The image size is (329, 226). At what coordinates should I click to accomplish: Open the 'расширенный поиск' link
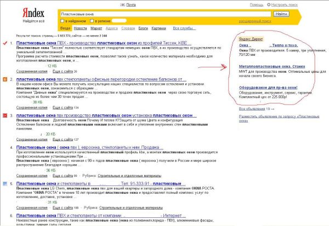click(x=255, y=21)
